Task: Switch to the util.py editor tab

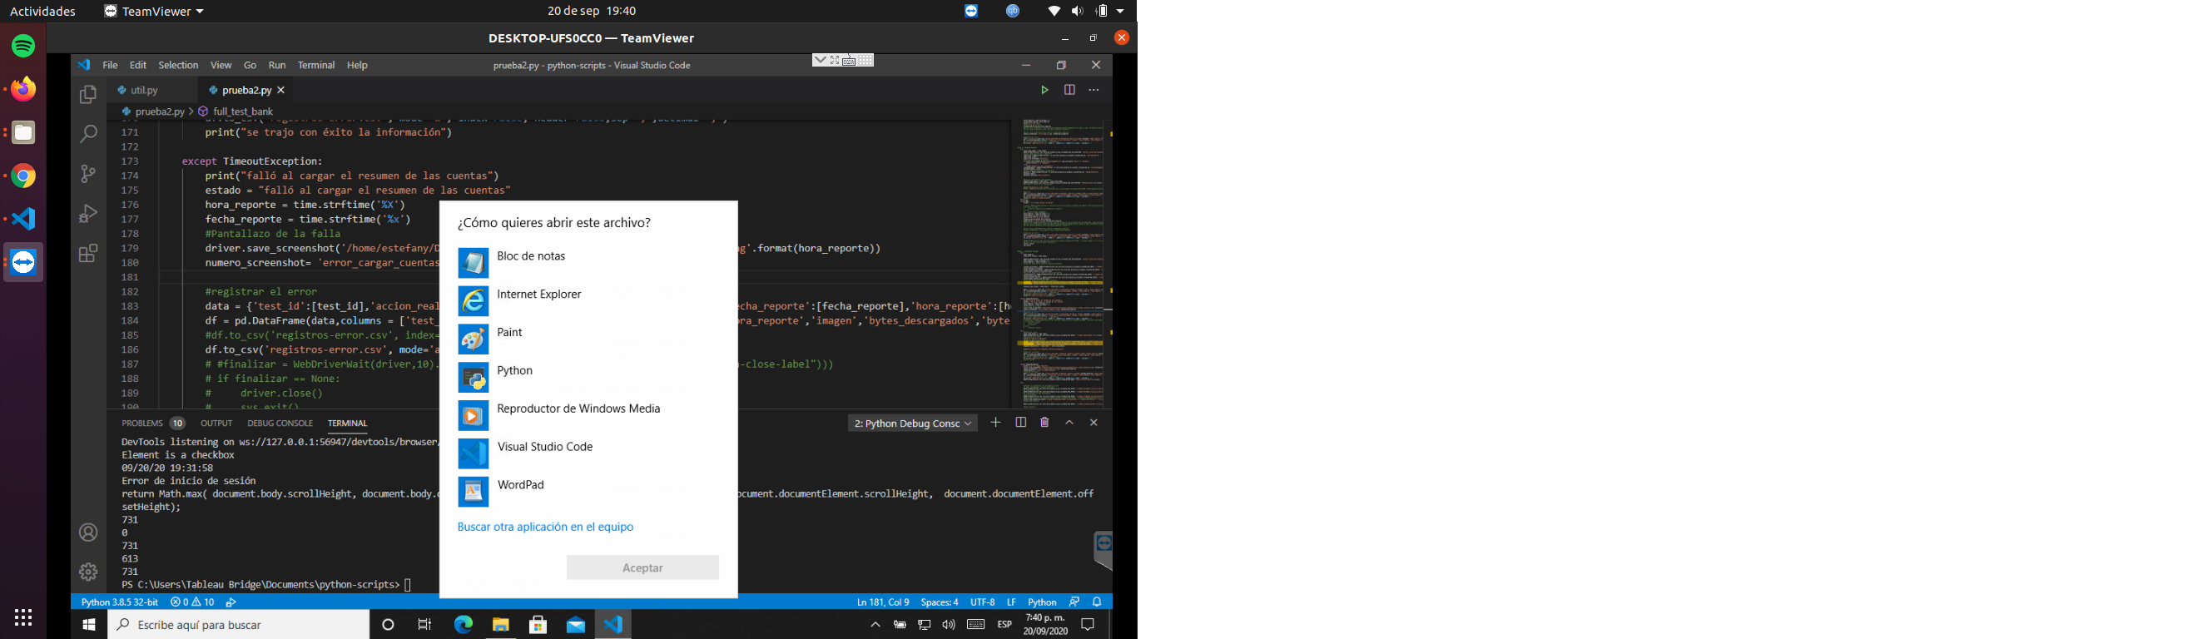Action: click(x=146, y=90)
